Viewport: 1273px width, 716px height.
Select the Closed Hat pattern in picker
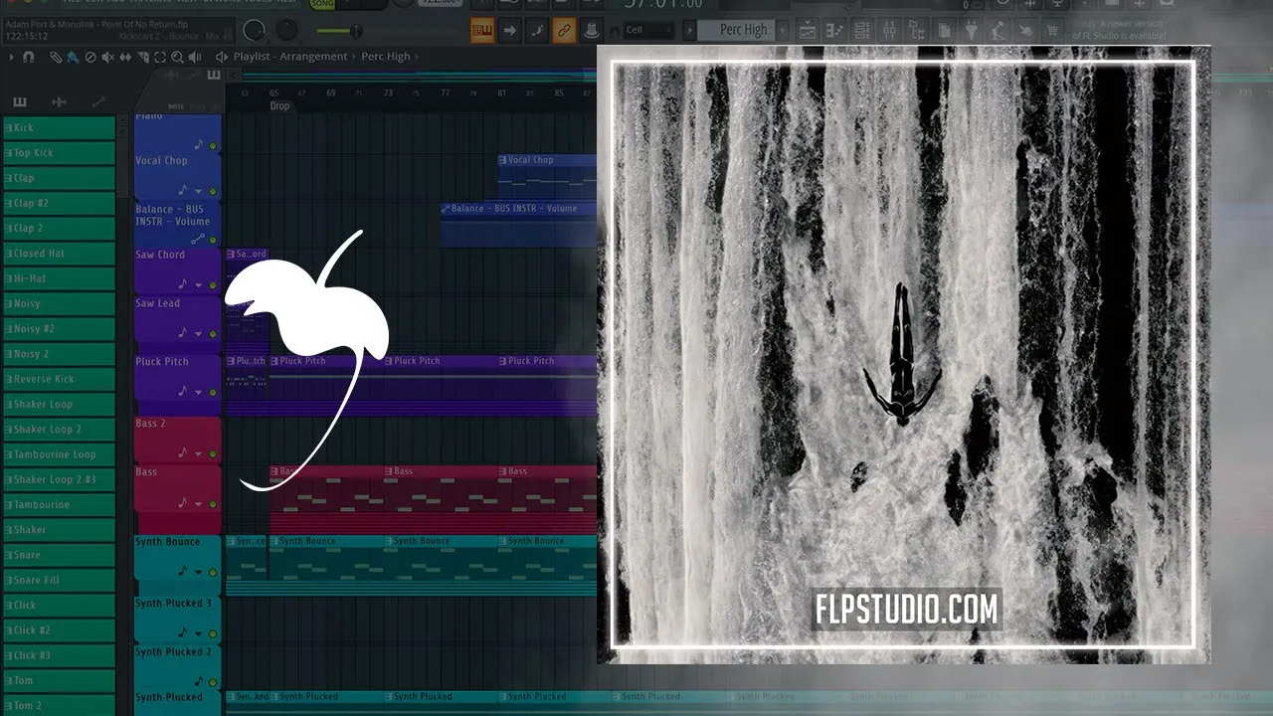60,254
